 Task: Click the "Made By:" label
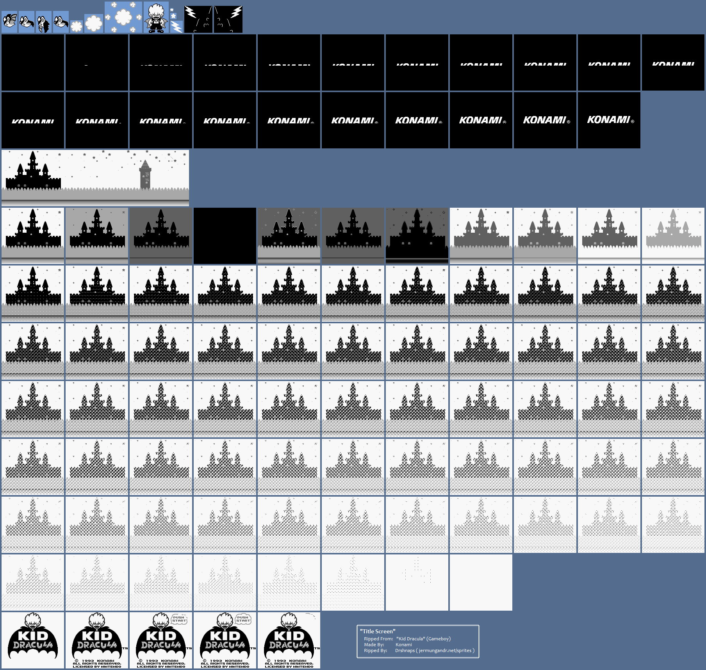coord(374,645)
